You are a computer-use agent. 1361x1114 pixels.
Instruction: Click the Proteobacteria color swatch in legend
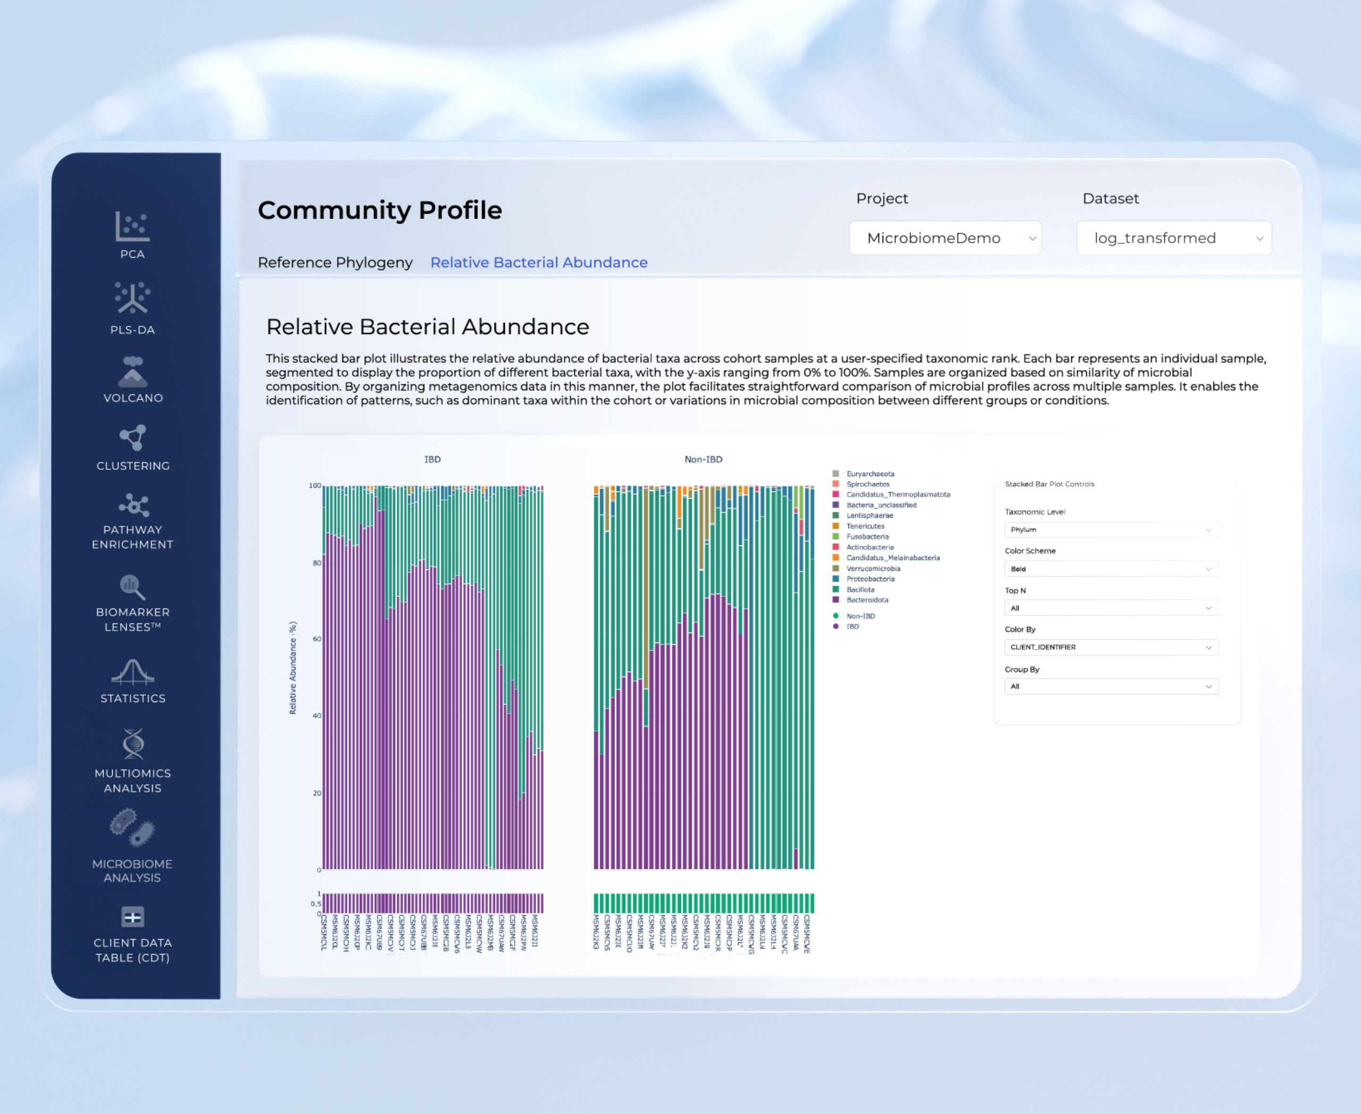click(x=836, y=579)
